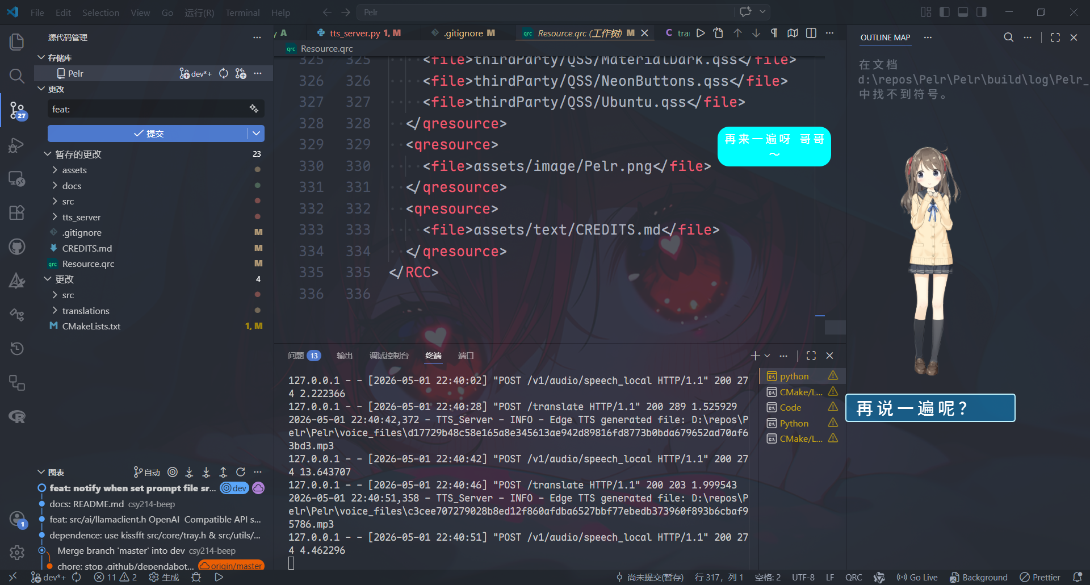
Task: Open the Accounts icon with badge
Action: (x=17, y=519)
